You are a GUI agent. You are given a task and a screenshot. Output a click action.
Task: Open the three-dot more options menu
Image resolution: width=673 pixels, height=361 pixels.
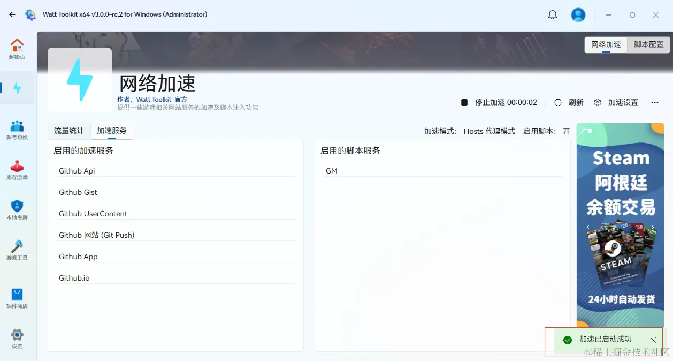coord(655,102)
